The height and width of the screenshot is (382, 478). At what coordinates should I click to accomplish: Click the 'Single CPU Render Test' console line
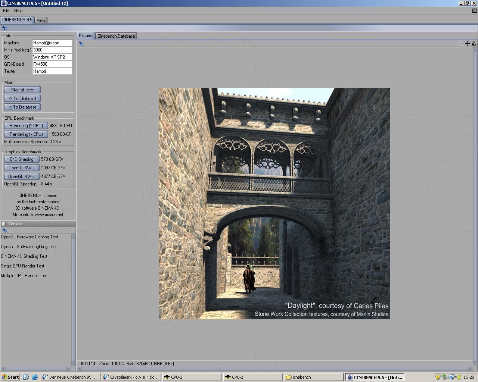[x=22, y=266]
